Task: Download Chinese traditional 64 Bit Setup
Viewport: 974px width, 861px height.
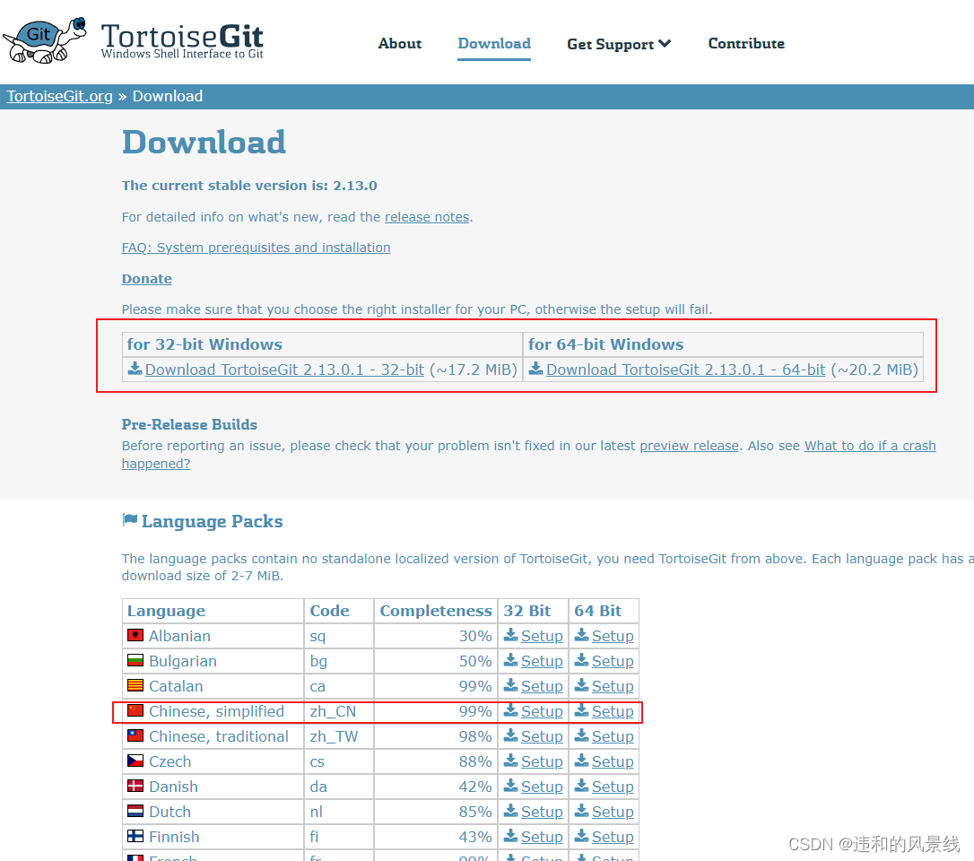Action: (x=613, y=736)
